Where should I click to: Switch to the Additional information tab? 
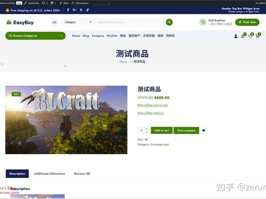click(50, 173)
